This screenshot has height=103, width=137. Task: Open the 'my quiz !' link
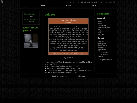coord(68,58)
